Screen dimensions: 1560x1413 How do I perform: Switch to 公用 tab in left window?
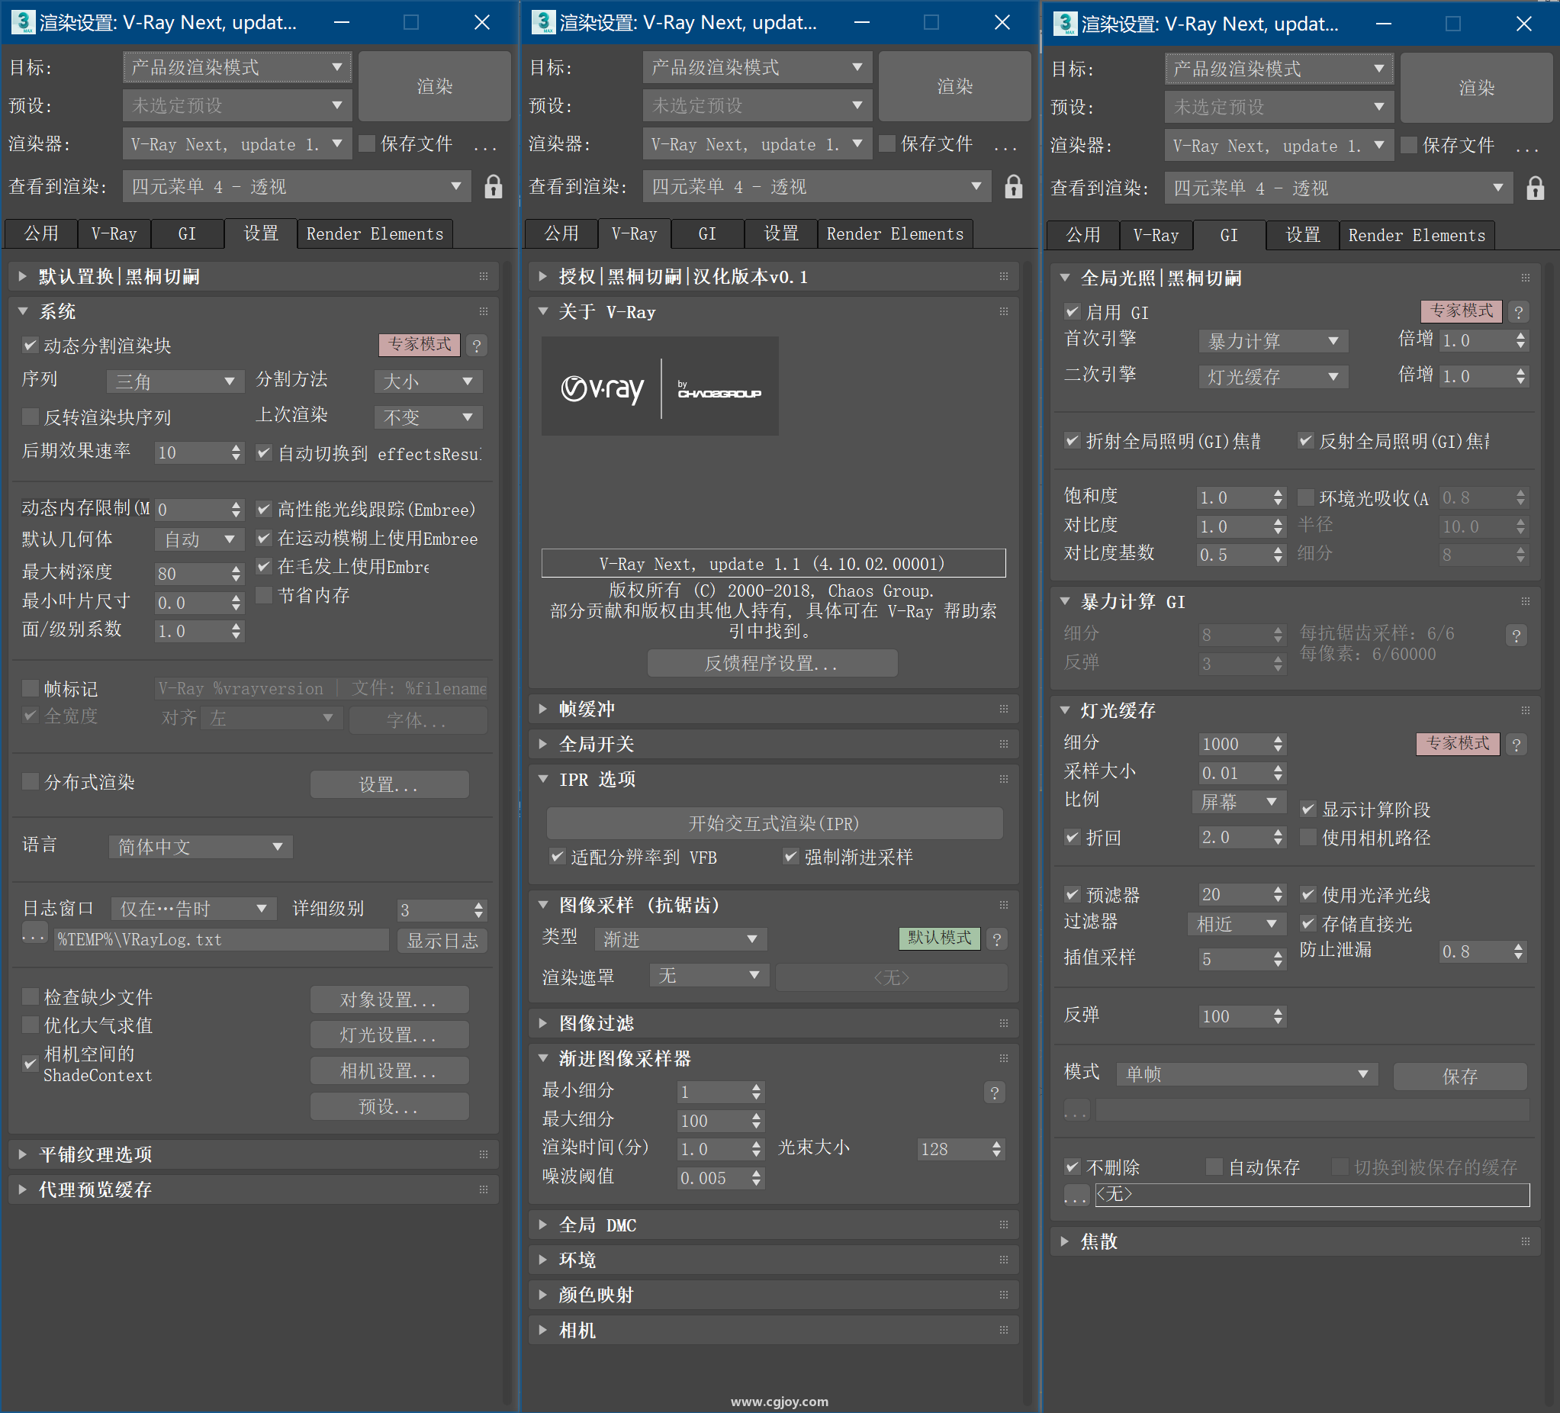41,233
